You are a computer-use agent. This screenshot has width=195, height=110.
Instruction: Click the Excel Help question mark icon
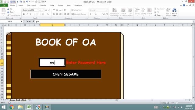(184, 5)
